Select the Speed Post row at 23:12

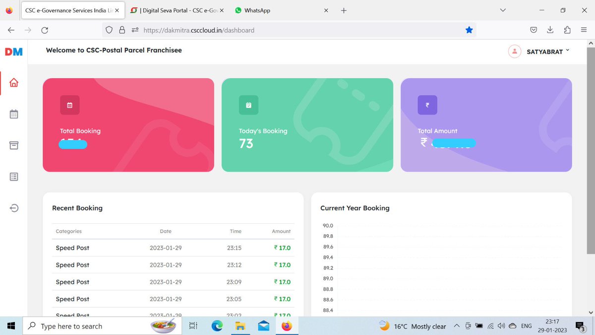(173, 265)
